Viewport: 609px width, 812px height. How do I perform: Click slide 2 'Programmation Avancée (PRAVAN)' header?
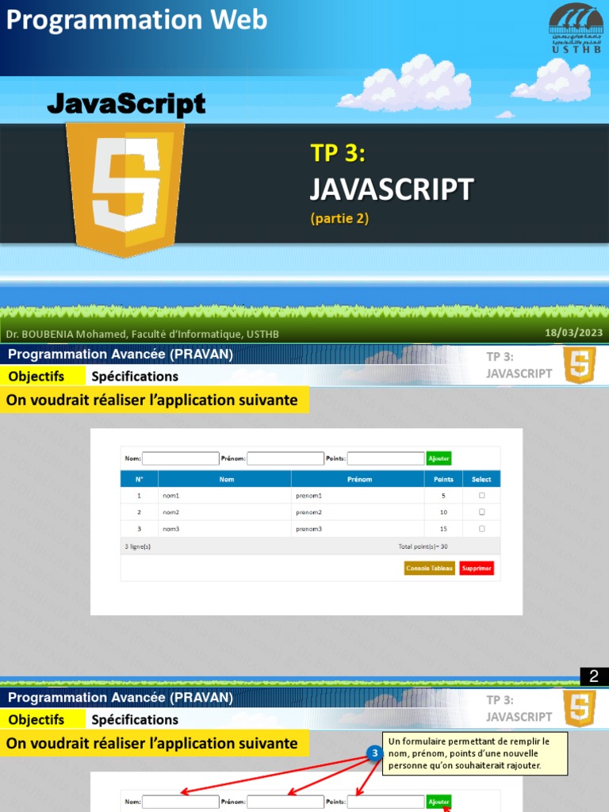click(x=121, y=354)
